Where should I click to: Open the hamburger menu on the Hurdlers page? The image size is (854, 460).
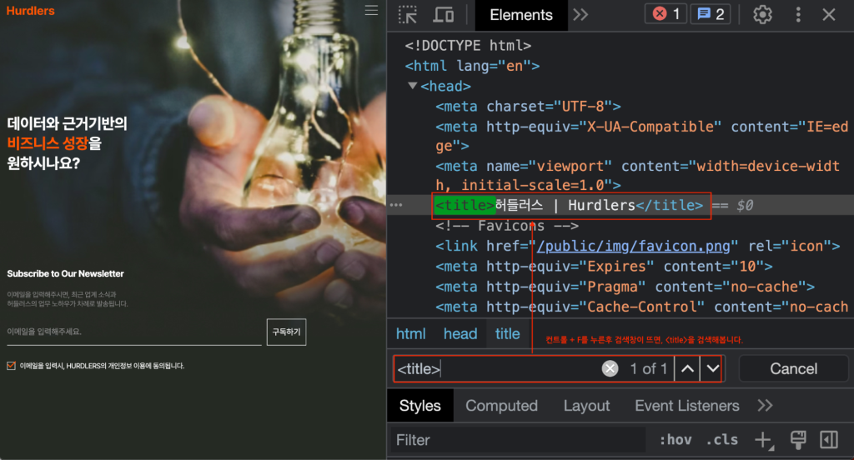pyautogui.click(x=371, y=10)
